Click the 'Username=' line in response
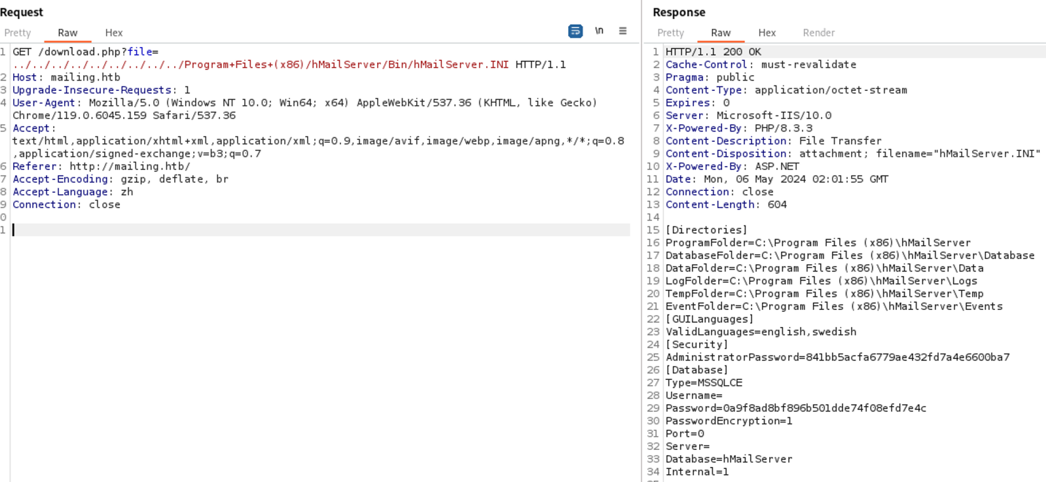1046x482 pixels. [x=694, y=396]
